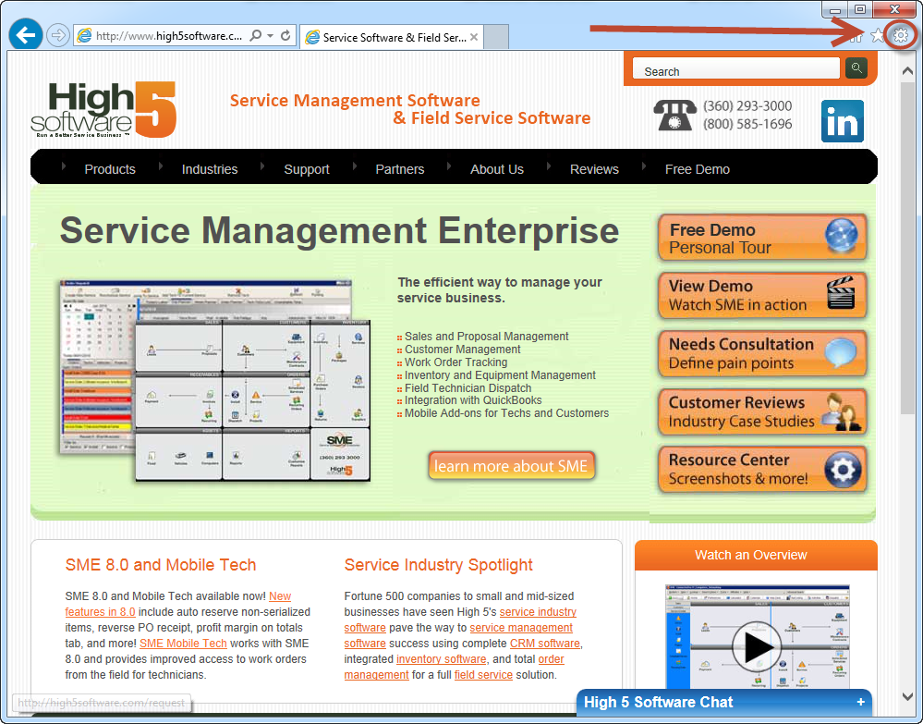Open the Free Demo navigation item
Screen dimensions: 923x724
tap(697, 169)
